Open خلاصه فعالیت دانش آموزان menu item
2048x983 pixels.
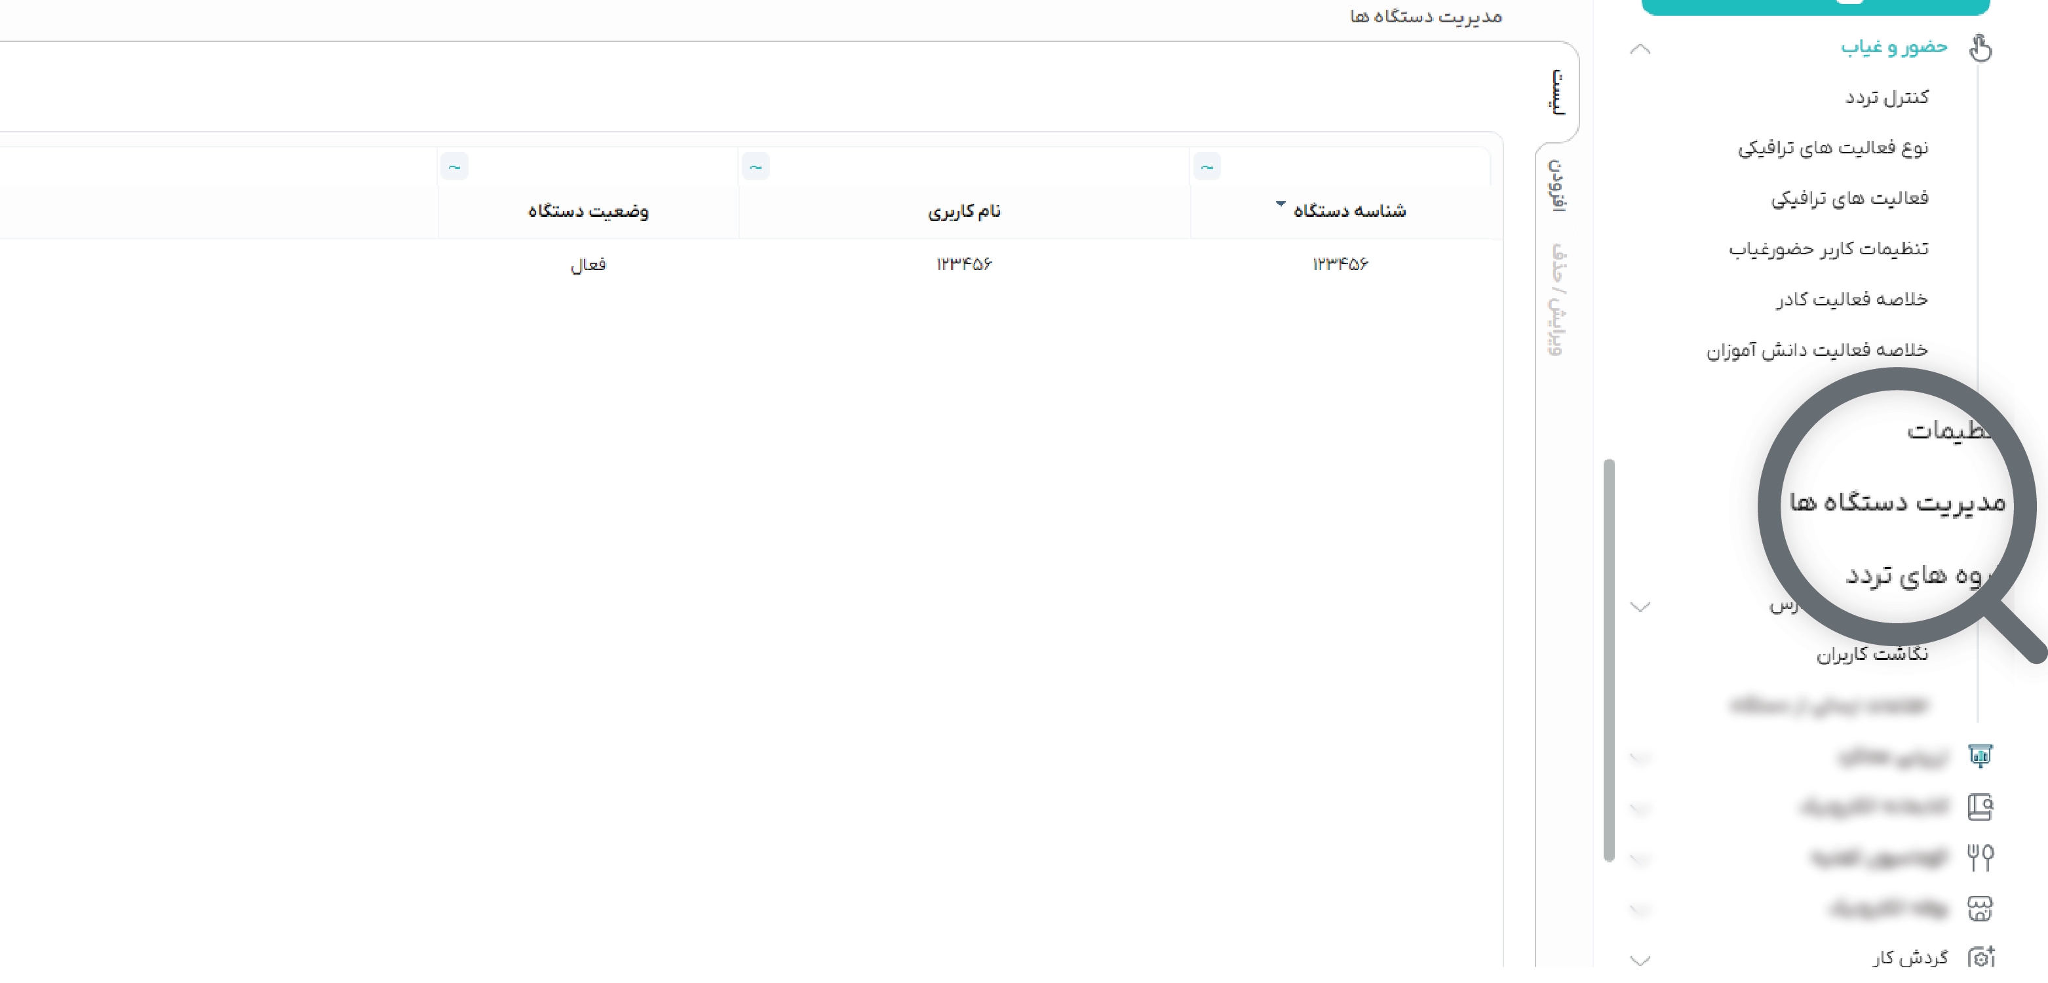[1817, 350]
